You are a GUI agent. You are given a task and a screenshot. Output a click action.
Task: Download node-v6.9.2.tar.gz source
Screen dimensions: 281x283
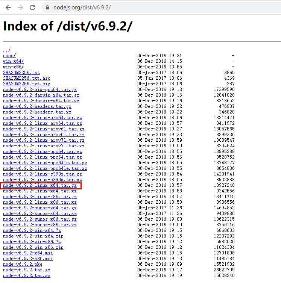click(x=27, y=270)
